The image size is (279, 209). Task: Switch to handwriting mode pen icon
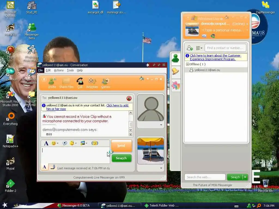(x=53, y=167)
